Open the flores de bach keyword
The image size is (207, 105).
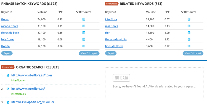(10, 33)
